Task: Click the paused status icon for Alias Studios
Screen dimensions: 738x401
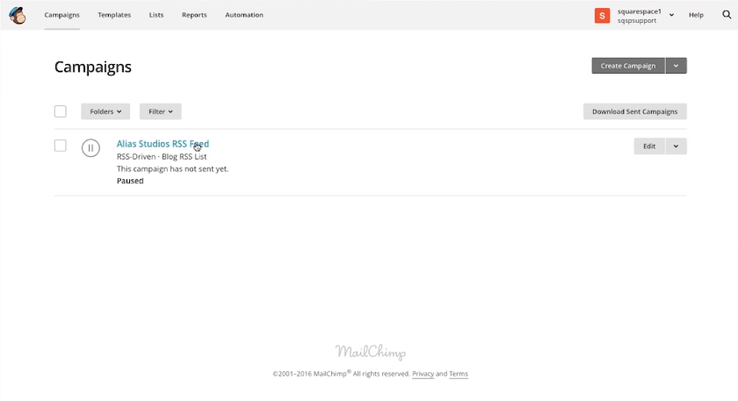Action: (x=90, y=147)
